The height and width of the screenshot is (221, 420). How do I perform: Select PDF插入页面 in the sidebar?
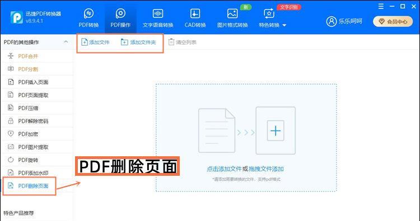pyautogui.click(x=37, y=82)
